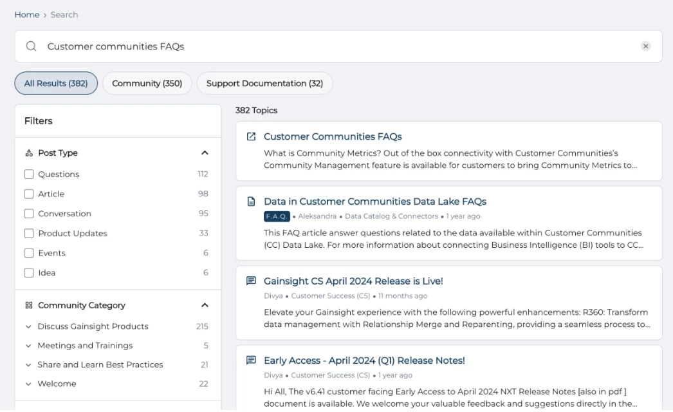
Task: Expand Share and Learn Best Practices
Action: [28, 365]
